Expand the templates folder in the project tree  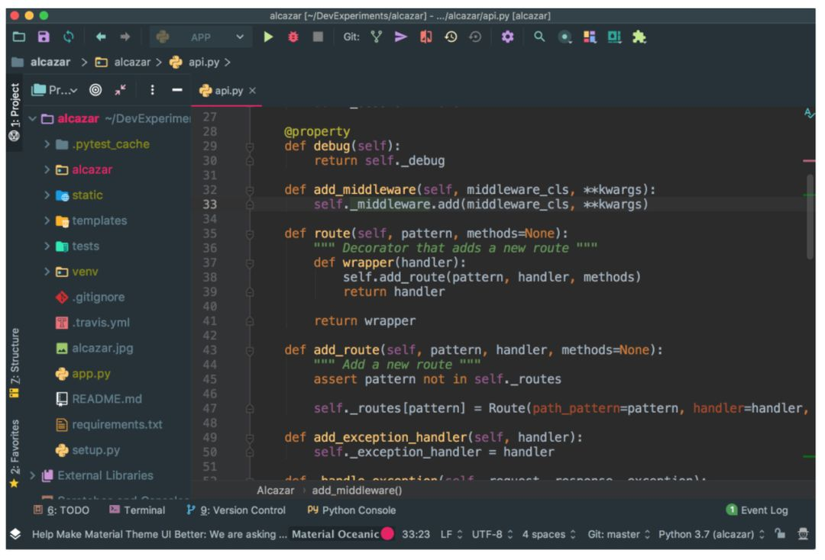47,220
